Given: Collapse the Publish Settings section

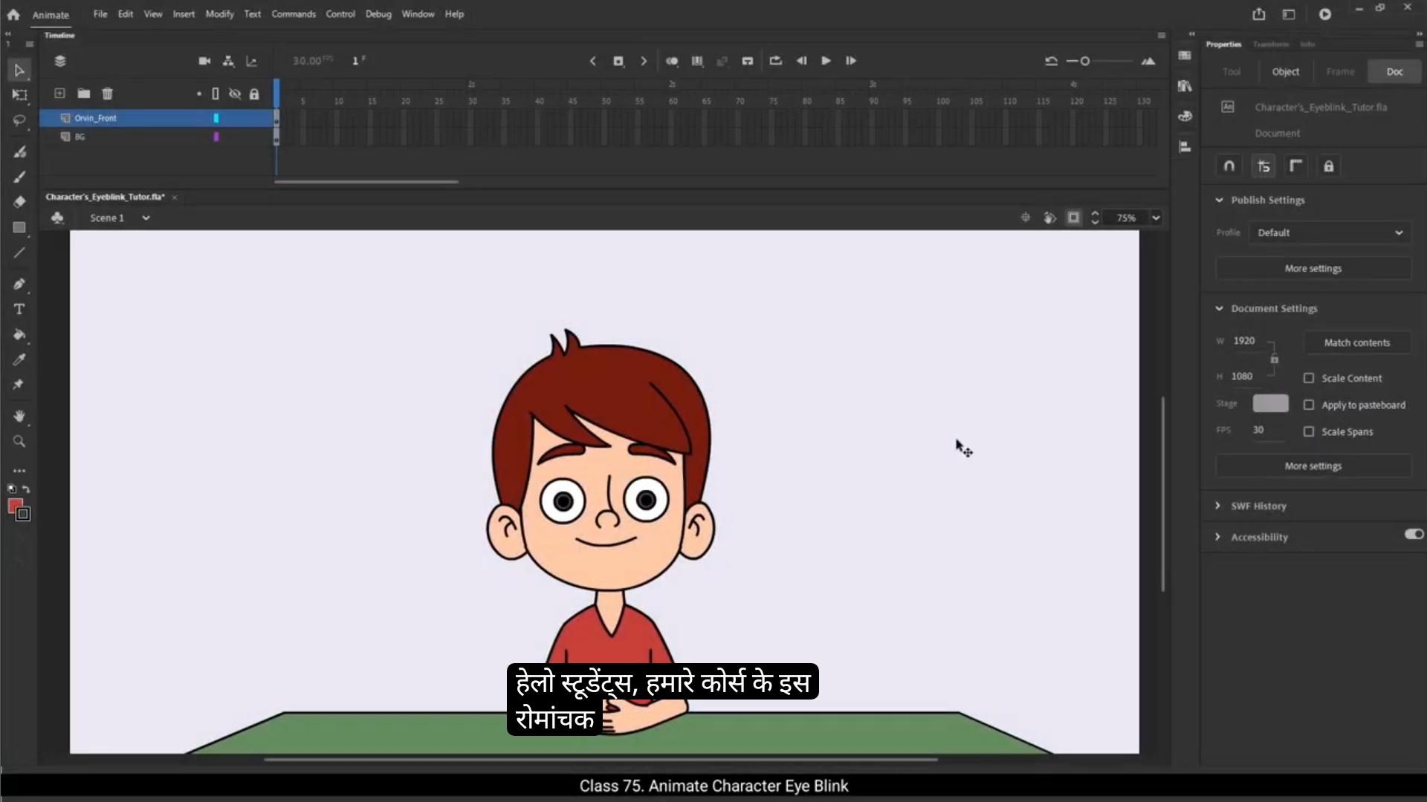Looking at the screenshot, I should 1219,200.
